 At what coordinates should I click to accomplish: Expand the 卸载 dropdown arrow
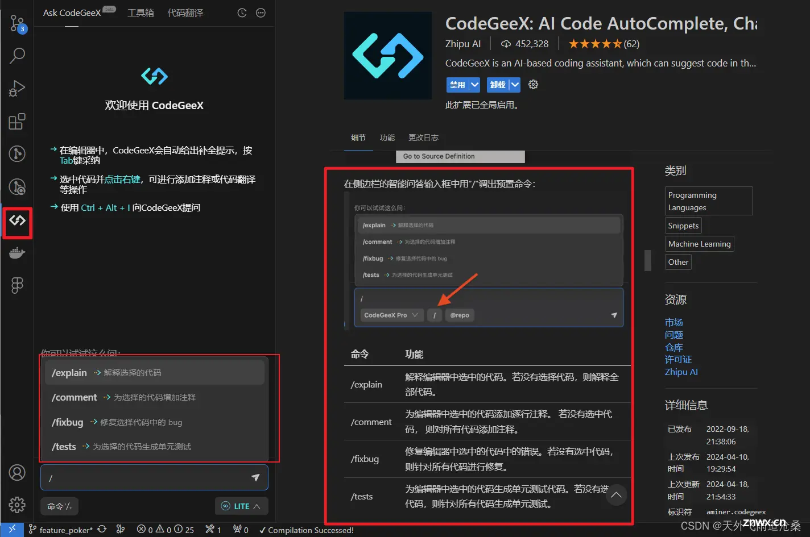[x=515, y=85]
